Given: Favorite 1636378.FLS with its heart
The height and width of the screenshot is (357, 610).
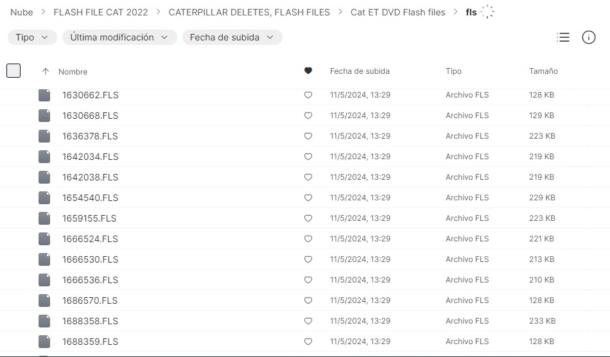Looking at the screenshot, I should tap(308, 136).
